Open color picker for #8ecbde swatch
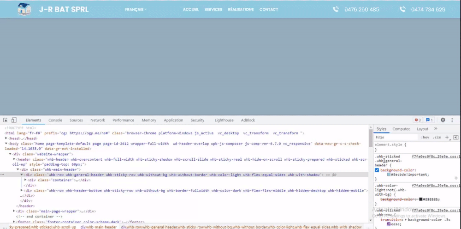The height and width of the screenshot is (229, 461). (x=389, y=175)
